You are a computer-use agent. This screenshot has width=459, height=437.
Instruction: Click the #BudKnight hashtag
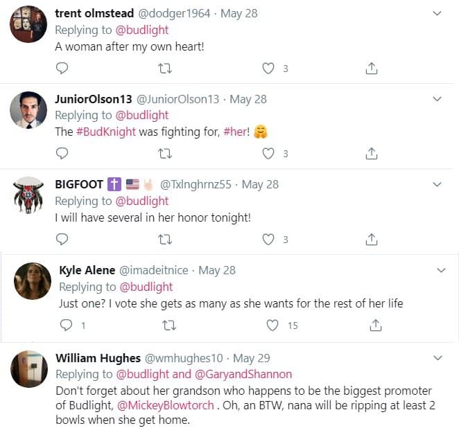[107, 132]
